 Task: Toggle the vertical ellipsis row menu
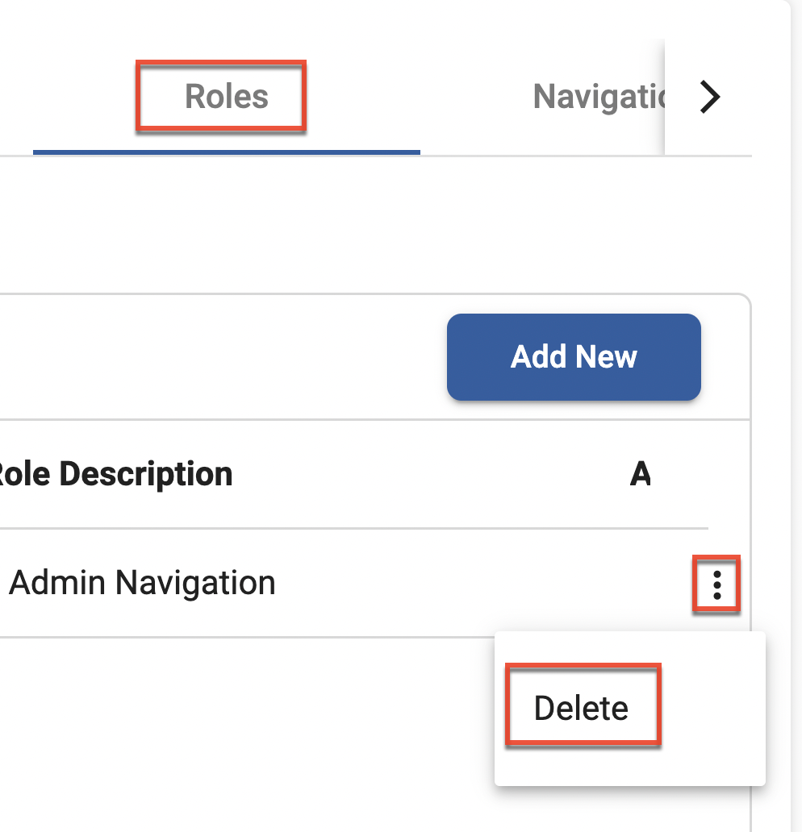click(716, 584)
